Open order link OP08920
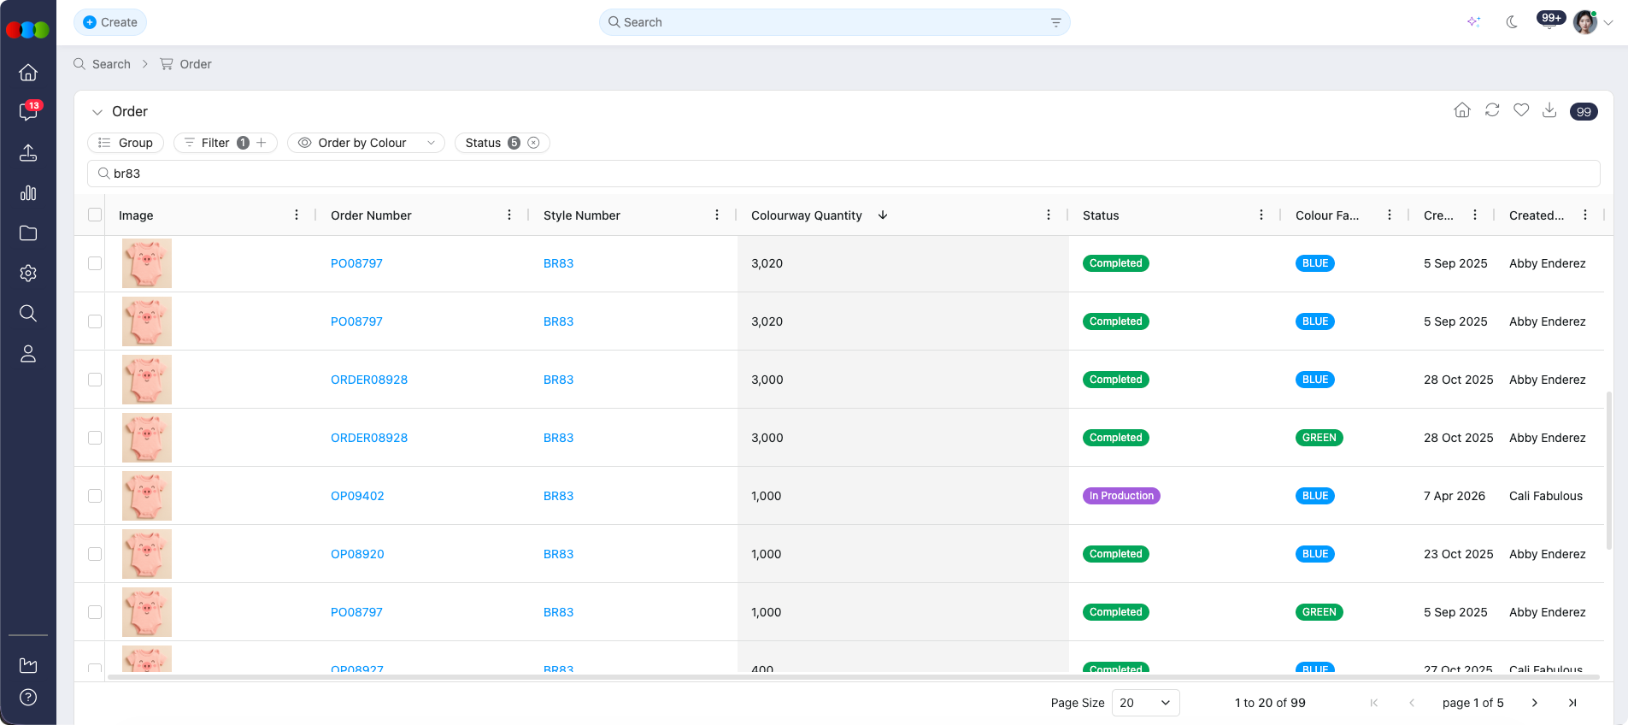Image resolution: width=1628 pixels, height=725 pixels. 357,554
